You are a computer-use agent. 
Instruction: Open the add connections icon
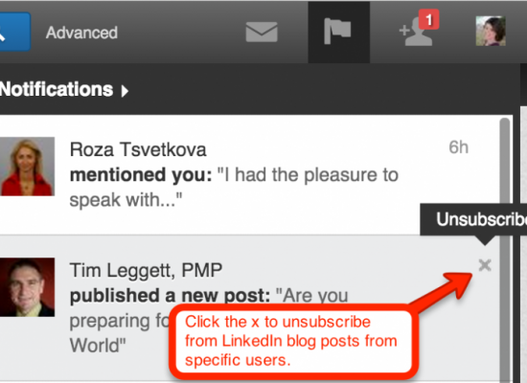tap(416, 34)
